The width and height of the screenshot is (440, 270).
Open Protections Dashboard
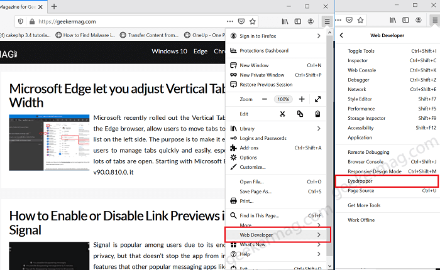[x=276, y=51]
